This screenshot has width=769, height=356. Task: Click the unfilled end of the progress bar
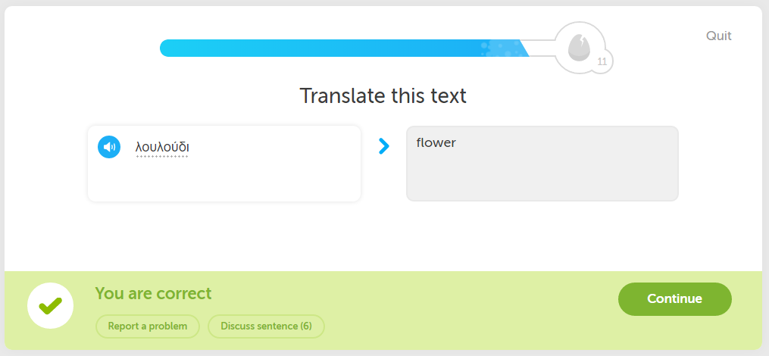click(542, 48)
